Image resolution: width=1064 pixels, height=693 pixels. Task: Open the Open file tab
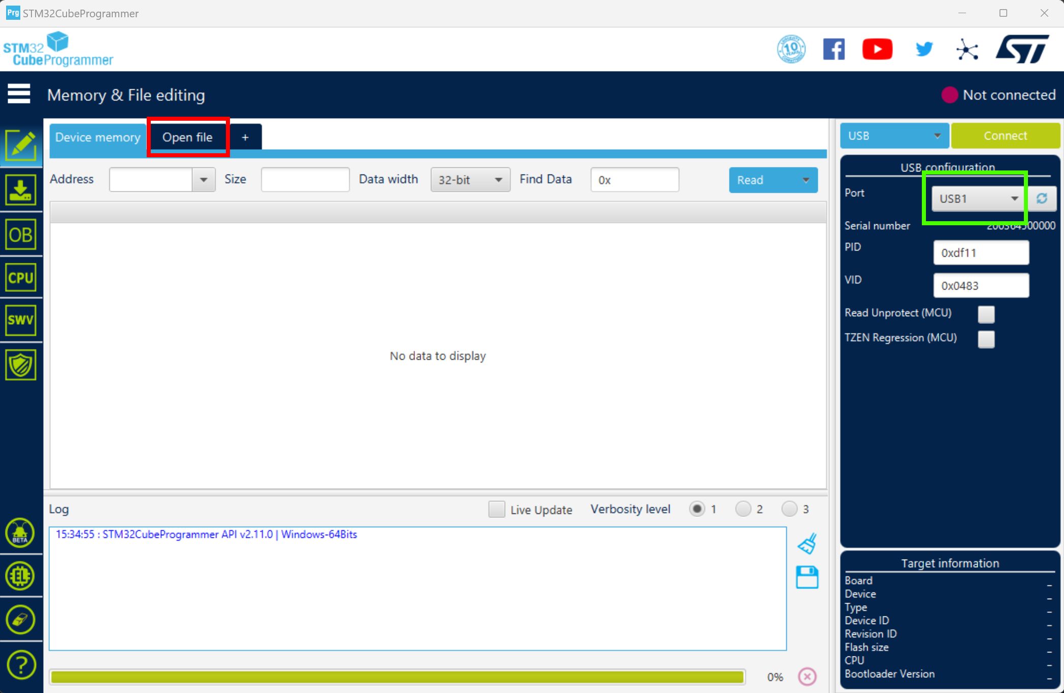(187, 137)
